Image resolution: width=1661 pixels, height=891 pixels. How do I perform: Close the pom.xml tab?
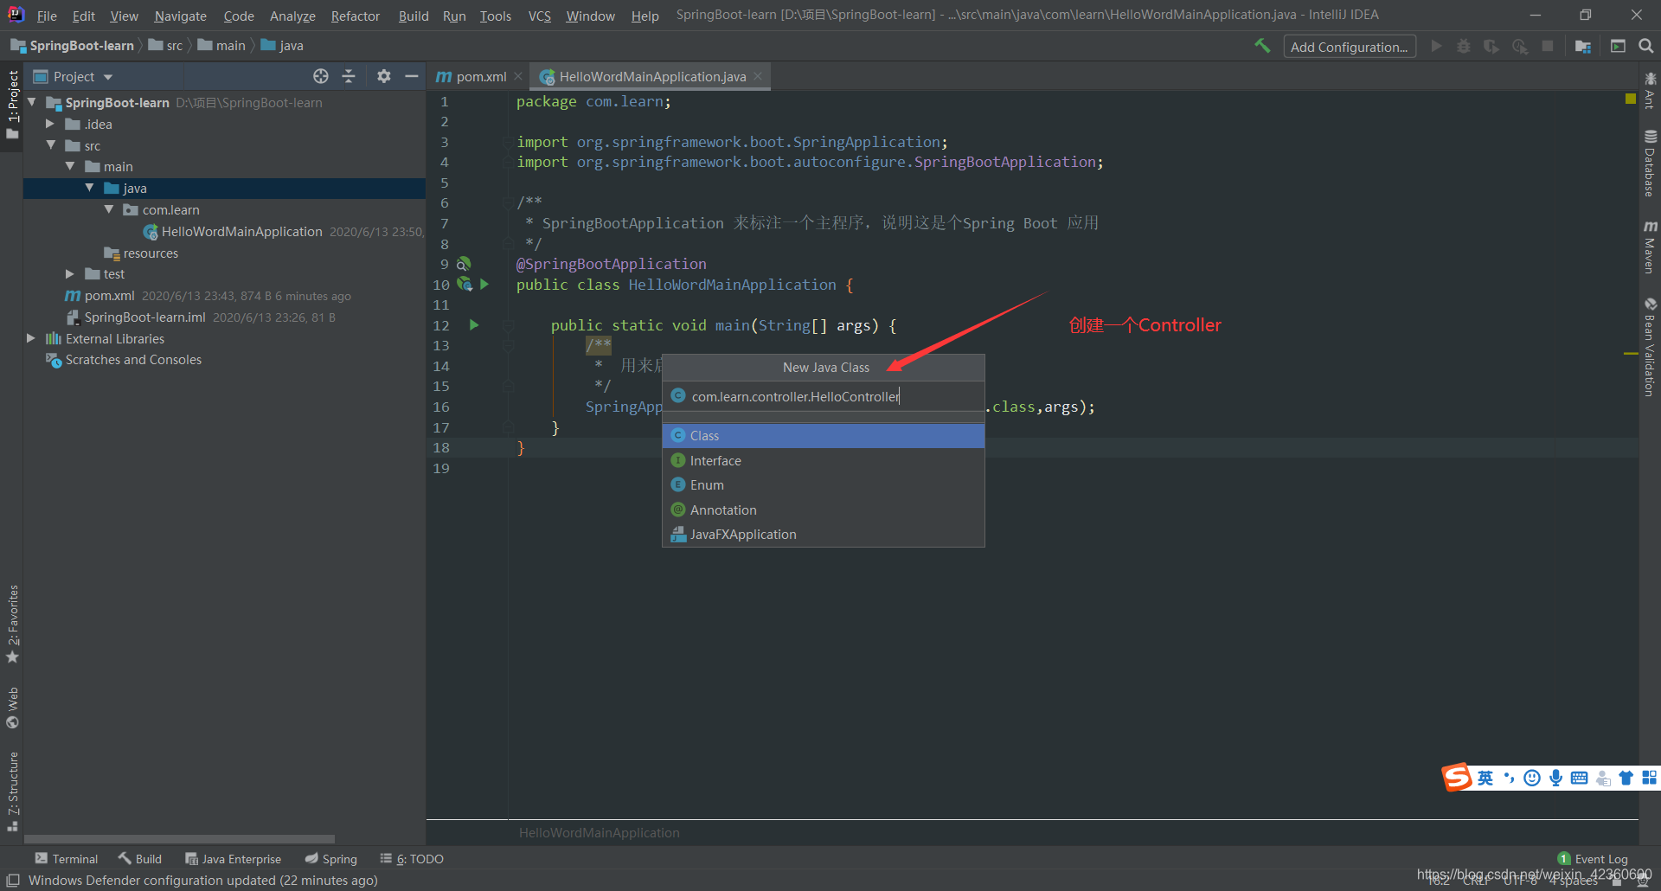click(x=518, y=76)
